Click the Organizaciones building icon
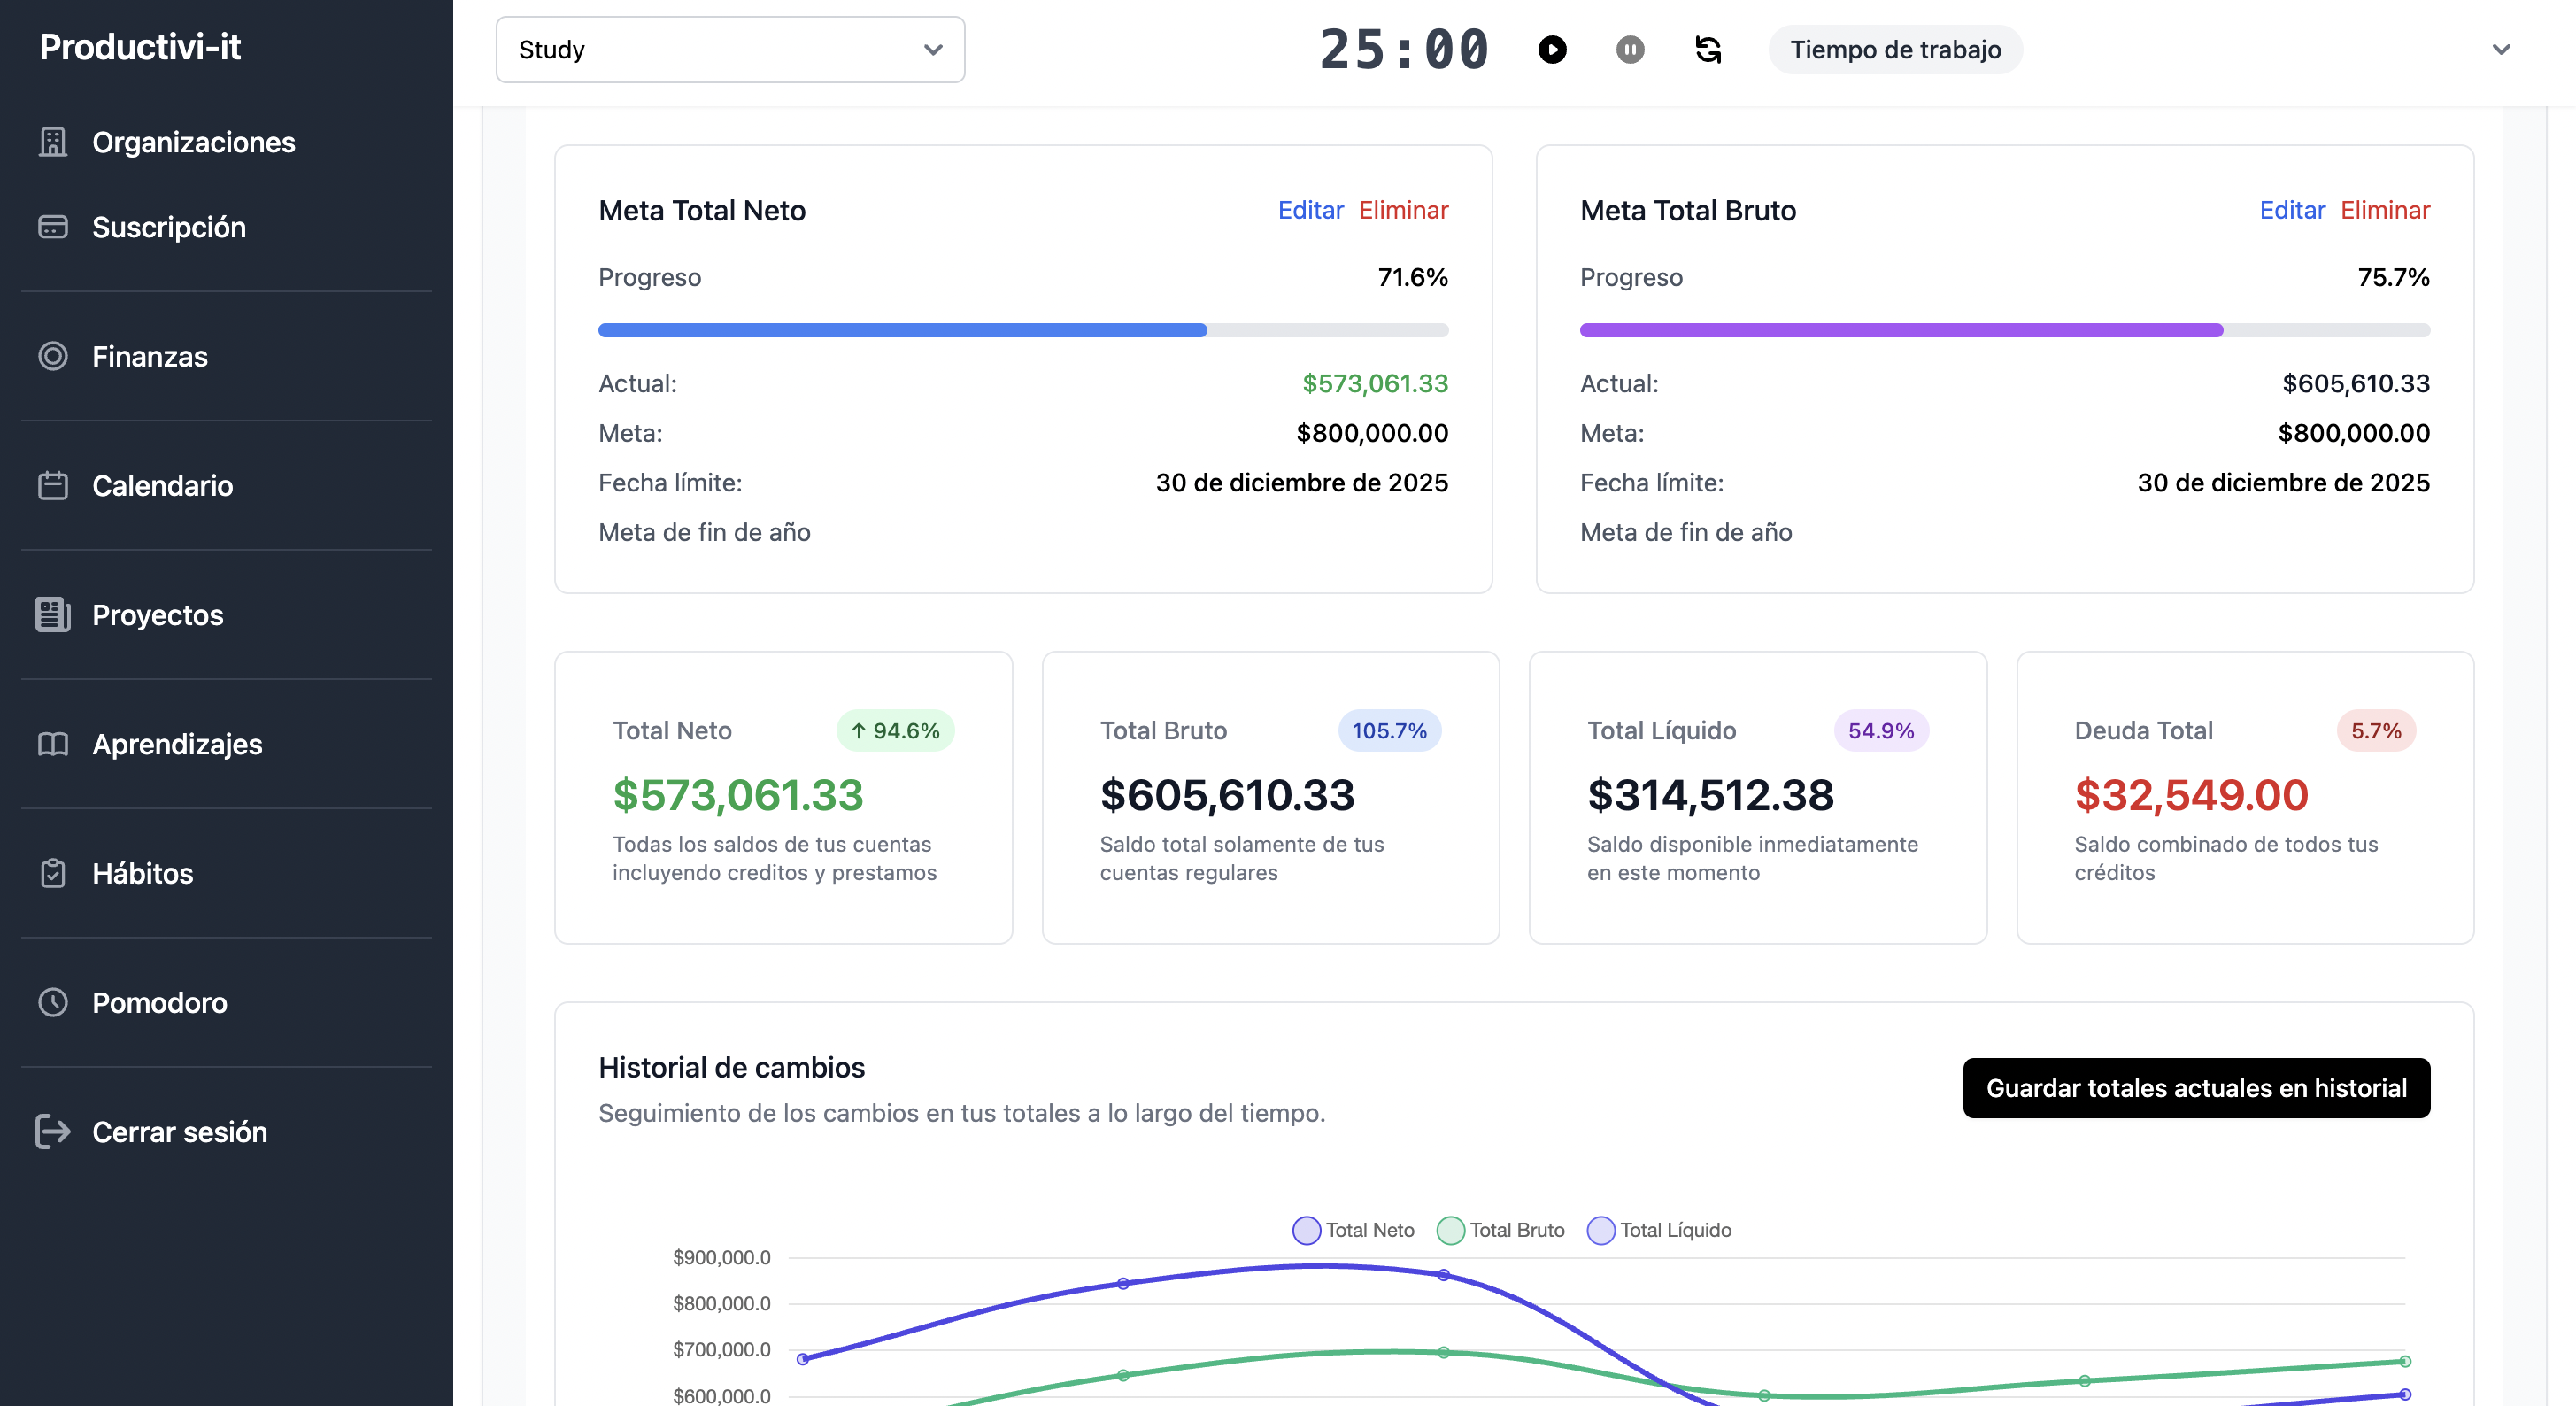The width and height of the screenshot is (2576, 1406). (x=52, y=142)
